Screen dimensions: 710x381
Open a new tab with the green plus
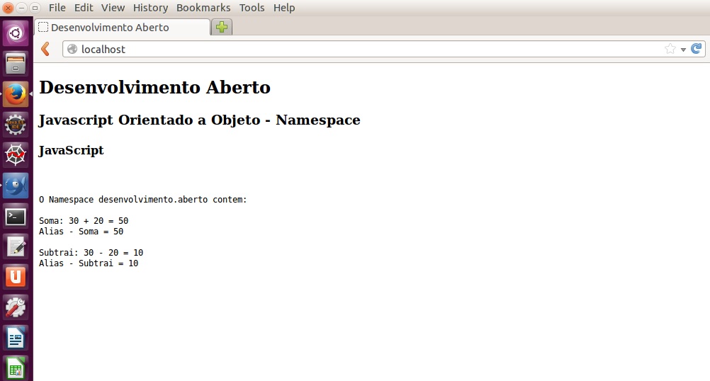(222, 28)
